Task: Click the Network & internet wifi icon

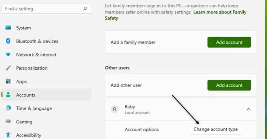Action: tap(8, 55)
